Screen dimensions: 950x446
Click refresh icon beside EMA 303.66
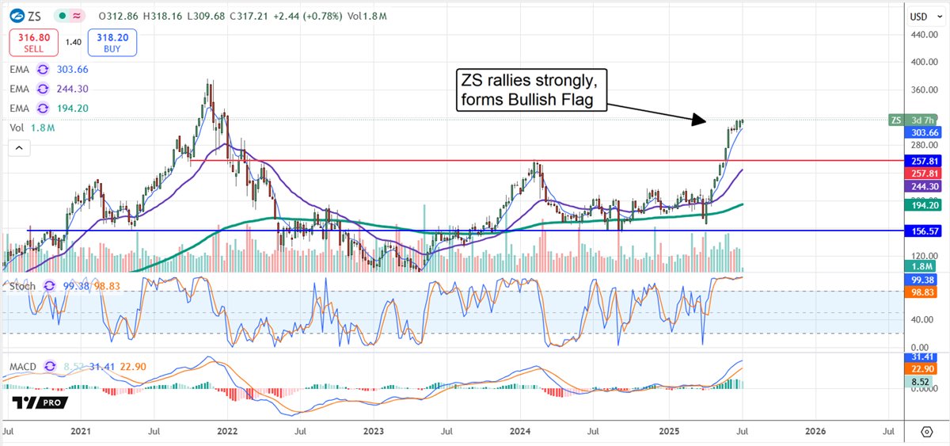point(44,71)
